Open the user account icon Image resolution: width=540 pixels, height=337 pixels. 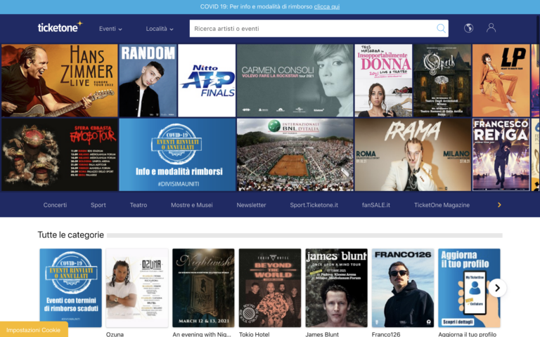click(491, 28)
